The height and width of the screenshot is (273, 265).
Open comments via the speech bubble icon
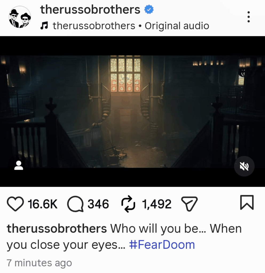pyautogui.click(x=76, y=204)
